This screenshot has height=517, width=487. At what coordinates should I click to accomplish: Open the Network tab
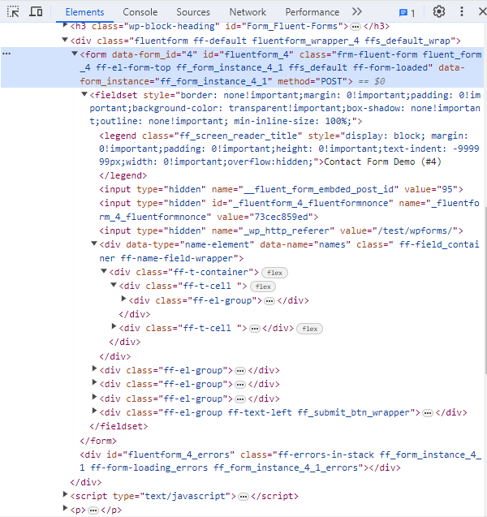(x=248, y=12)
